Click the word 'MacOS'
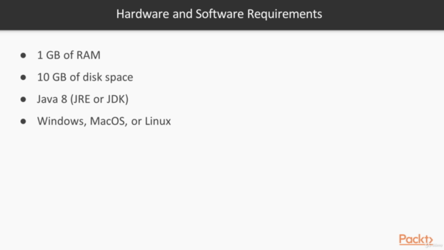Viewport: 444px width, 250px height. coord(108,122)
